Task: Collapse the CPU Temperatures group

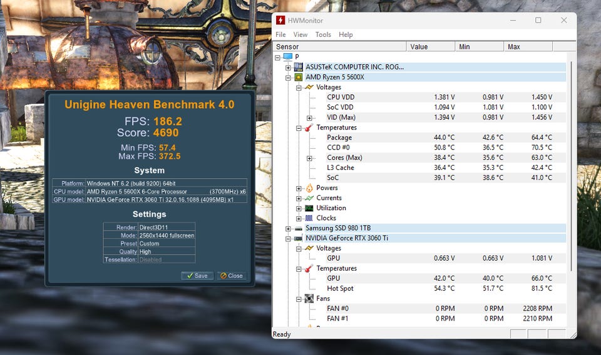Action: pos(299,128)
